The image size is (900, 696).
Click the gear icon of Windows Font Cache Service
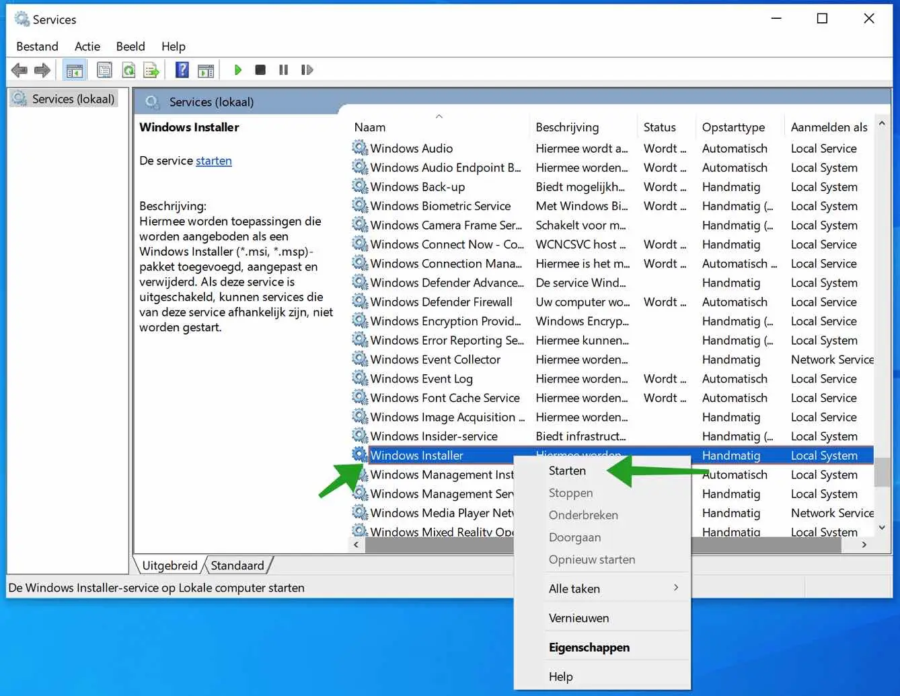(x=360, y=397)
